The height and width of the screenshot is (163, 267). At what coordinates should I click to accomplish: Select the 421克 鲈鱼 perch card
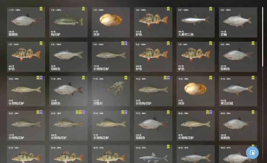(153, 22)
